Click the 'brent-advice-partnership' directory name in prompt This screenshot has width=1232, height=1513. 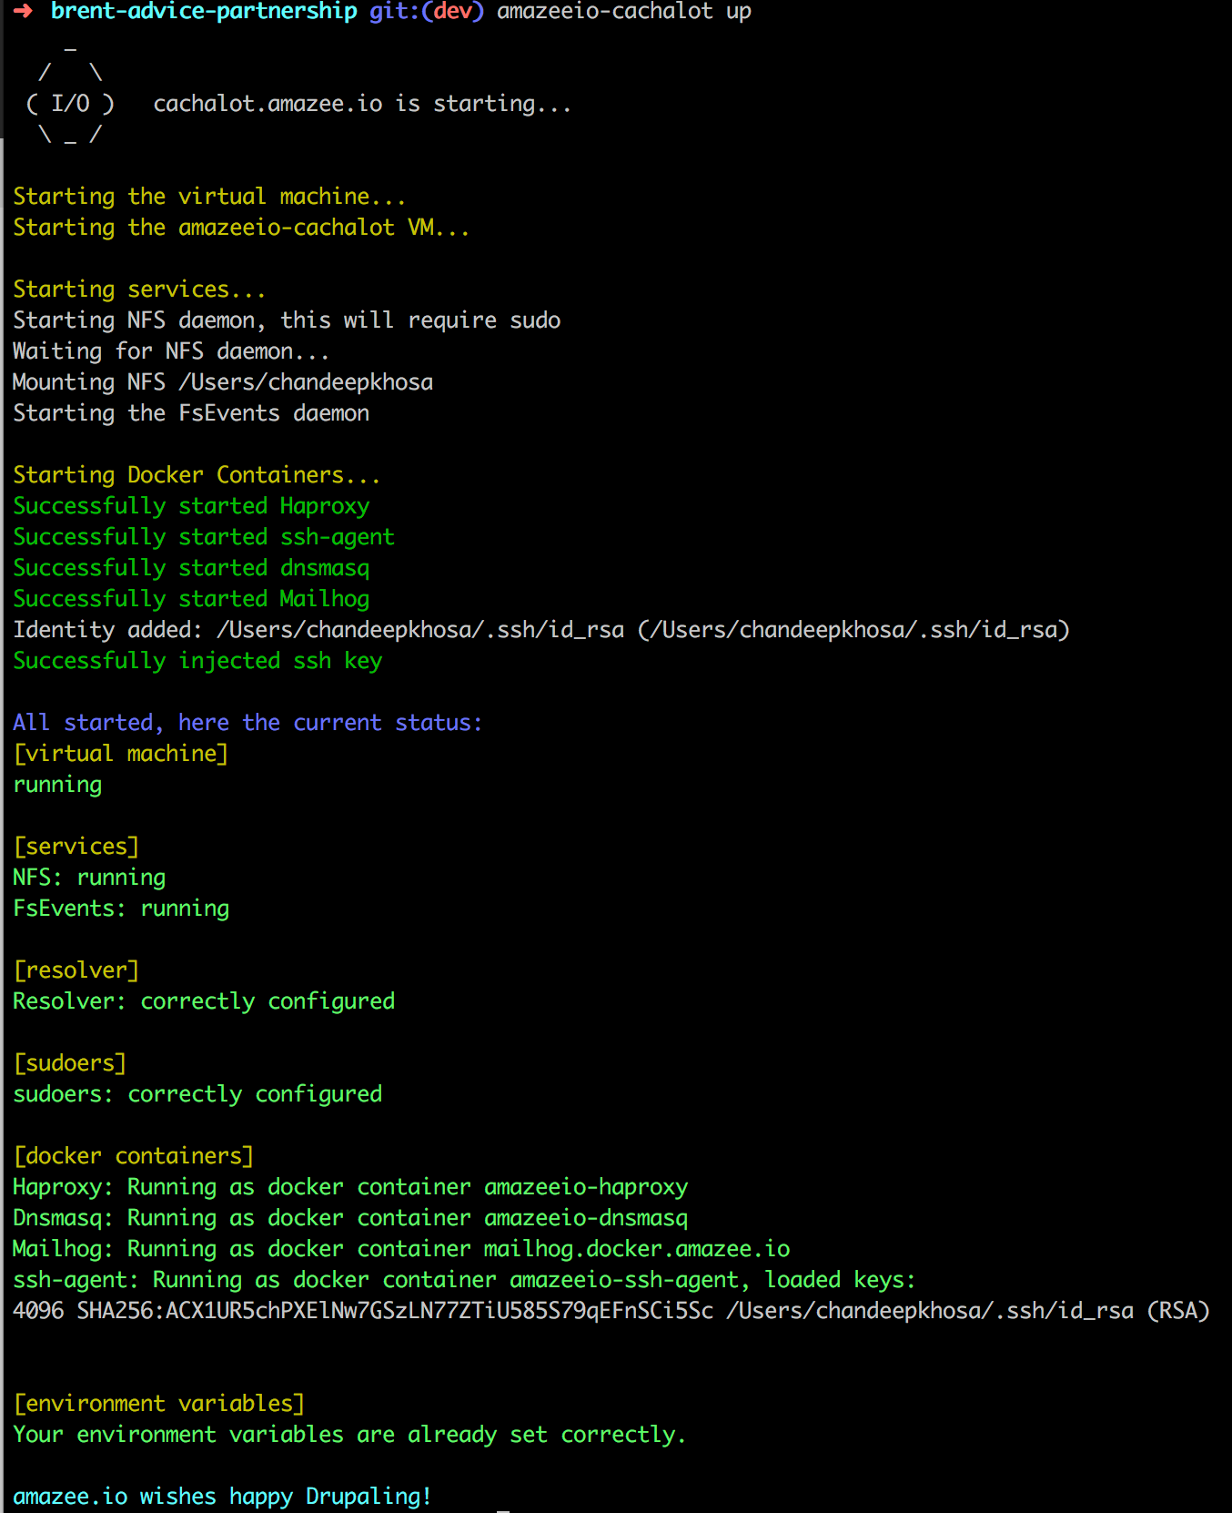pos(204,11)
